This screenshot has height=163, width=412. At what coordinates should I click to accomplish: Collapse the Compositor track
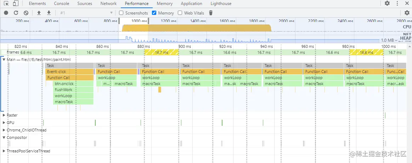(4, 137)
